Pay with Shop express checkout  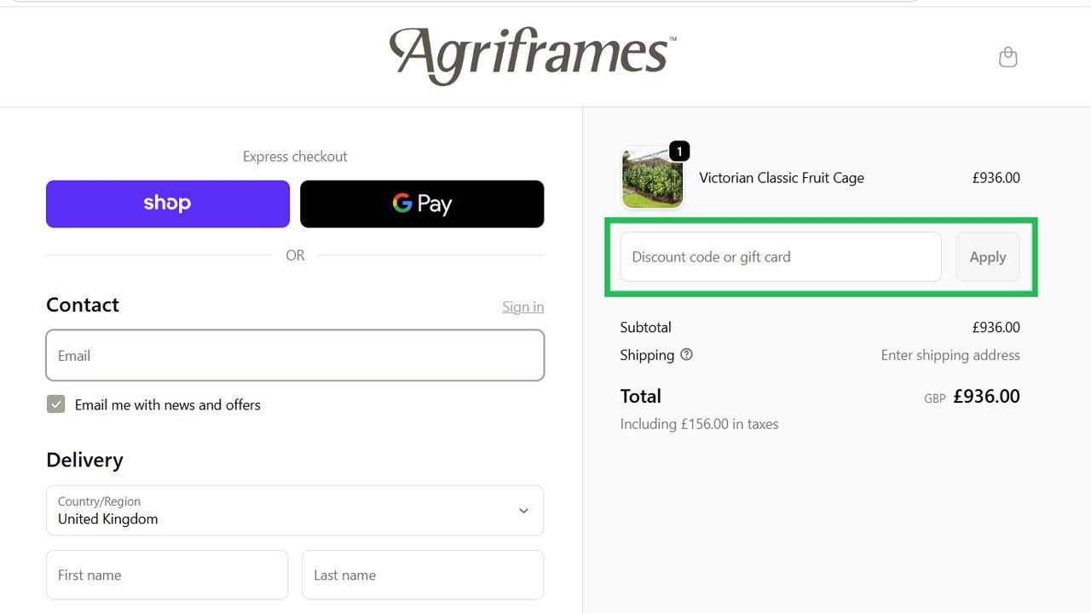[x=168, y=203]
